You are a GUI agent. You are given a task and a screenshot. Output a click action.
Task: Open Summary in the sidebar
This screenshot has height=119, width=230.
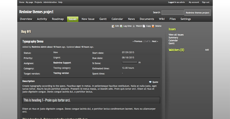click(x=173, y=38)
